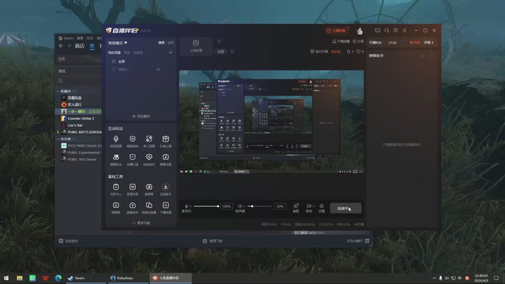Expand 详情 details chevron
This screenshot has width=505, height=284.
(x=429, y=42)
